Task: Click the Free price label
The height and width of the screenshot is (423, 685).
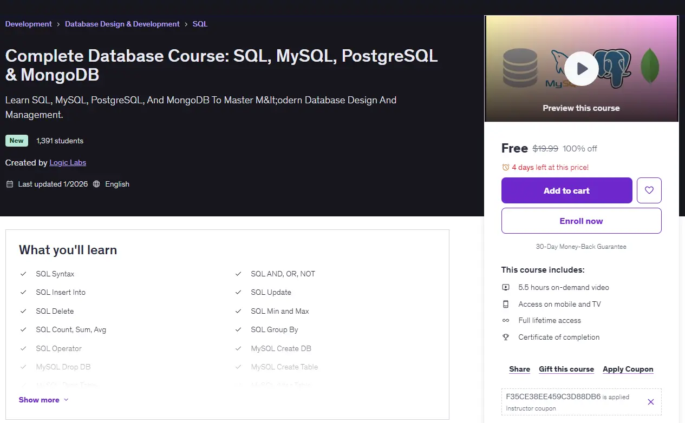Action: (x=514, y=148)
